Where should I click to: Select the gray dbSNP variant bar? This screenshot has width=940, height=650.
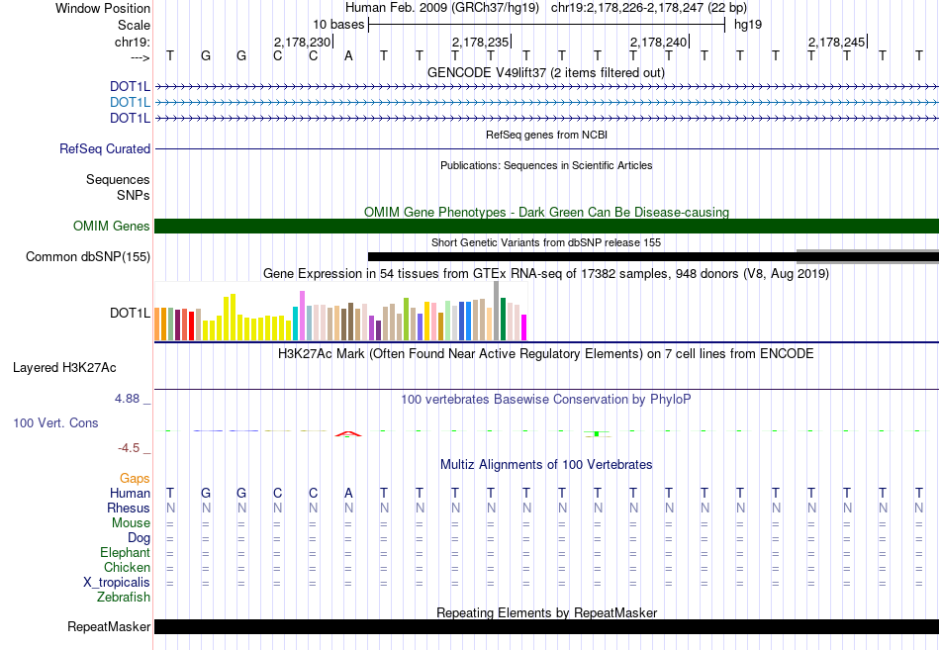tap(868, 256)
